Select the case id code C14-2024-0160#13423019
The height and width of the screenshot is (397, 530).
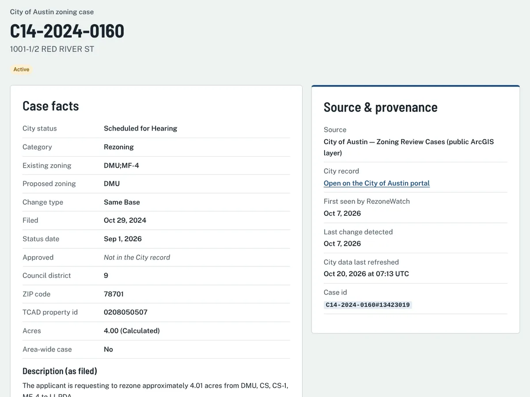click(367, 305)
